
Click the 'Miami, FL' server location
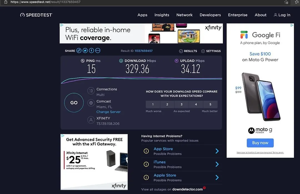pos(104,107)
